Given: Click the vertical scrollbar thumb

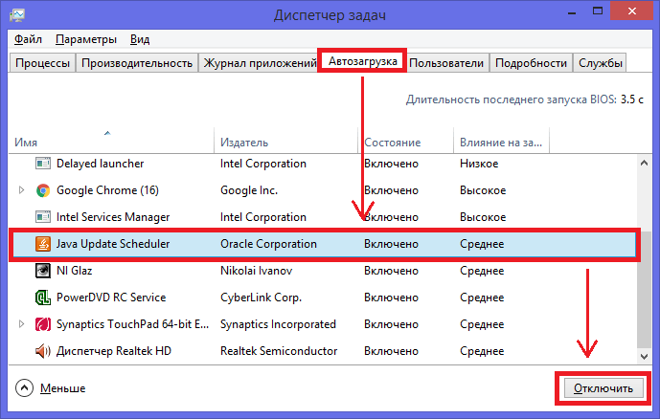Looking at the screenshot, I should coord(644,290).
